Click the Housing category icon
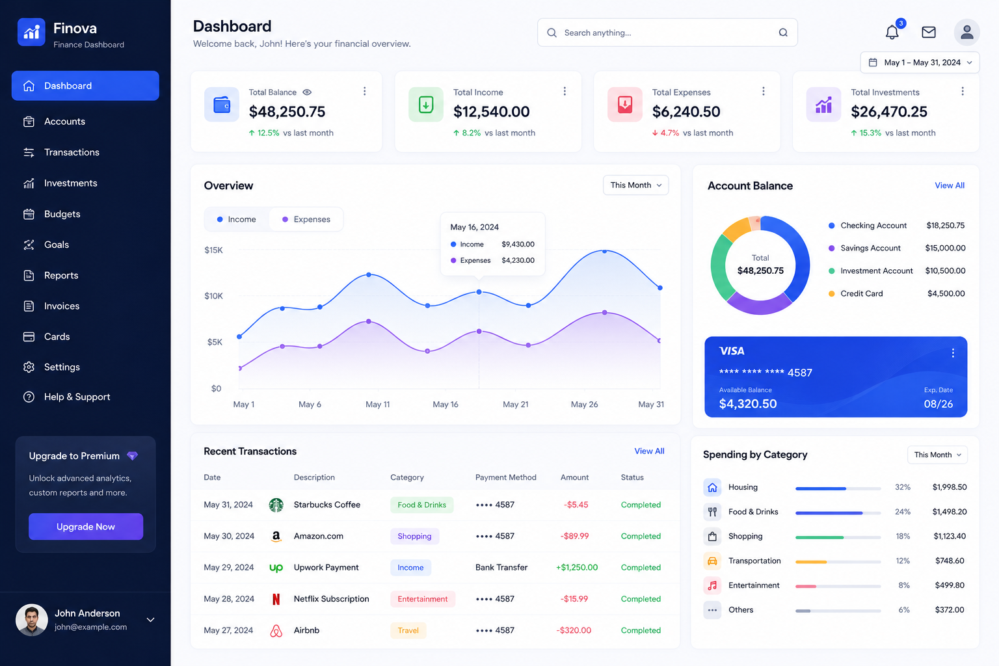The width and height of the screenshot is (999, 666). pyautogui.click(x=712, y=487)
